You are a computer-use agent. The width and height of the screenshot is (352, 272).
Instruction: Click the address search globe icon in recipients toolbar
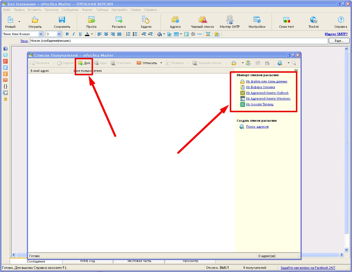tap(280, 63)
